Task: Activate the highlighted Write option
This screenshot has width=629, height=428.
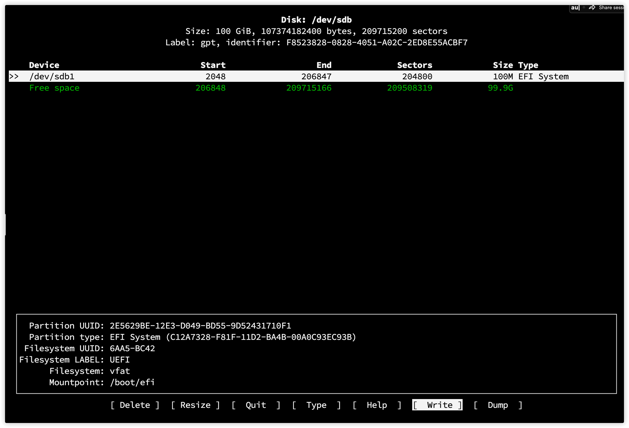Action: coord(437,405)
